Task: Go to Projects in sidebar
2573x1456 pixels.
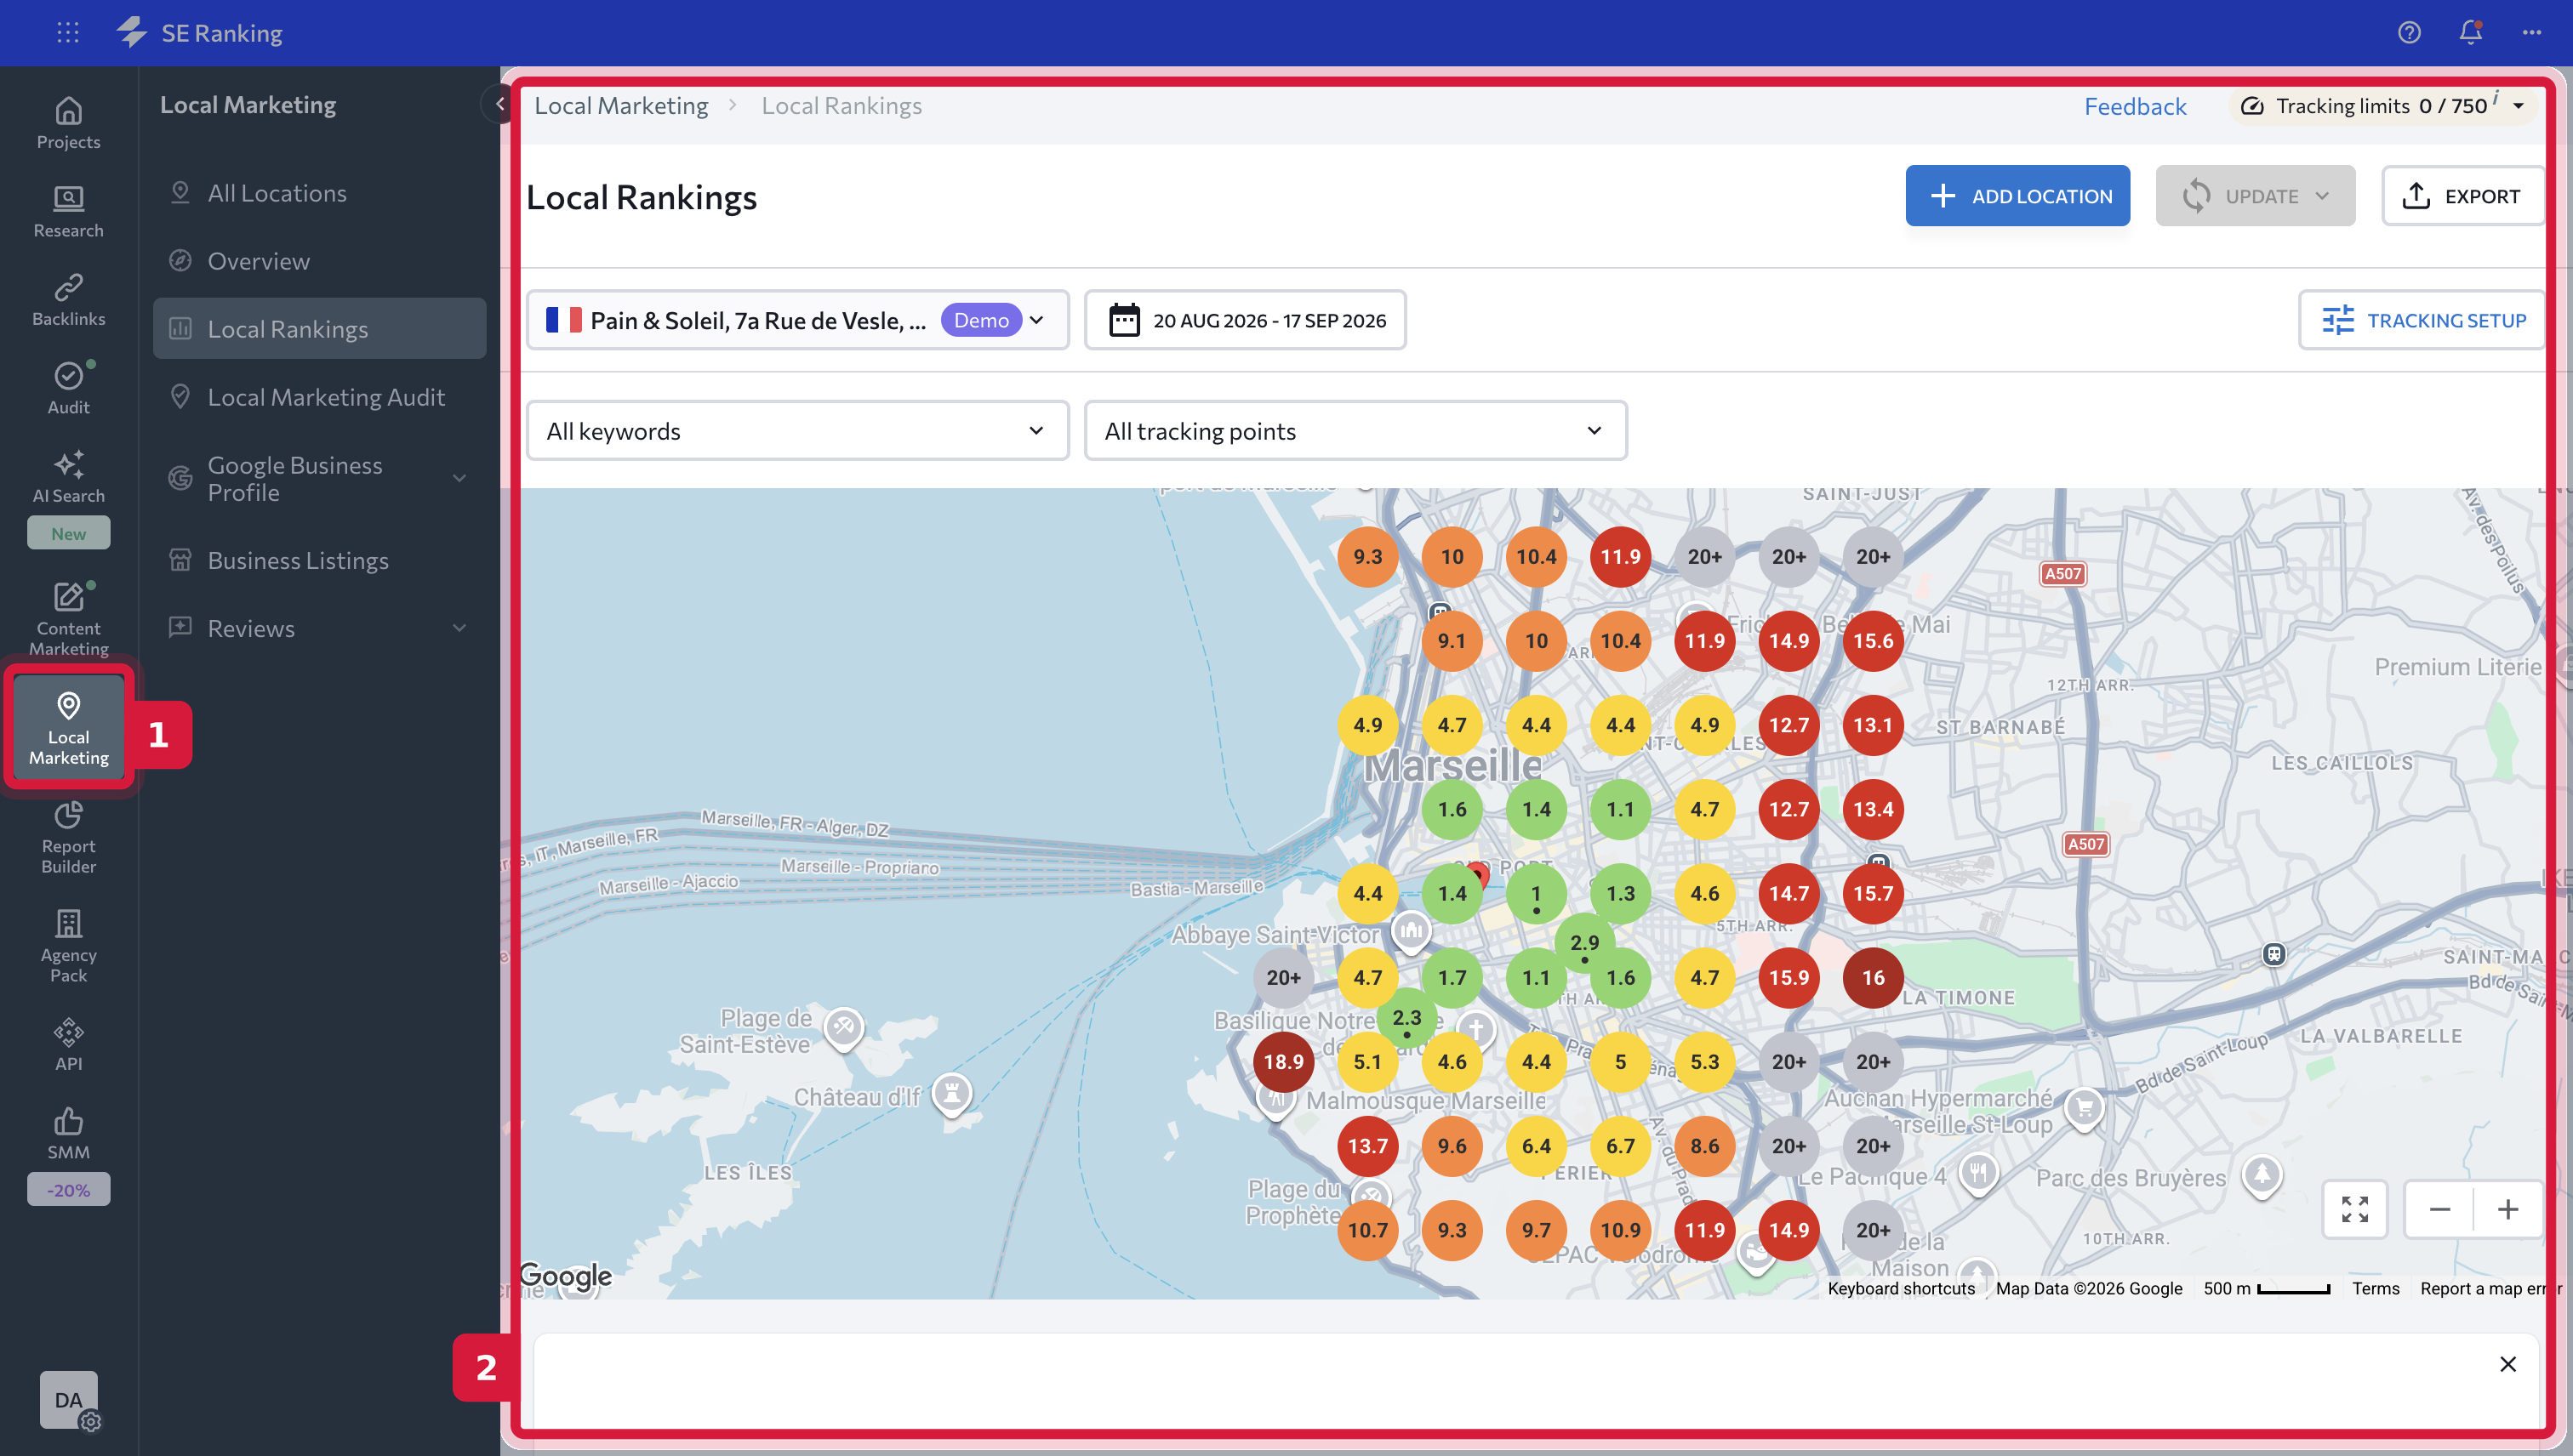Action: (68, 123)
